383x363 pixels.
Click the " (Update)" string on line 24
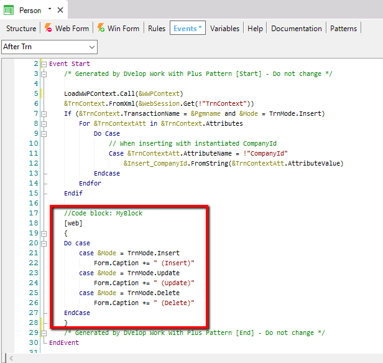174,283
